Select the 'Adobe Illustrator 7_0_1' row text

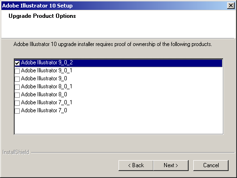(x=47, y=102)
